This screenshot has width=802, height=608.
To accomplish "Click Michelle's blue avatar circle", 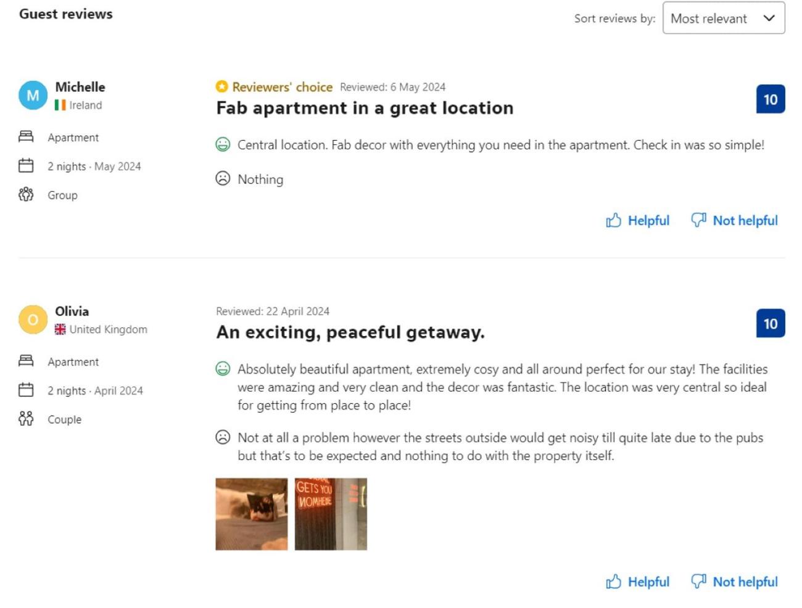I will click(x=33, y=96).
